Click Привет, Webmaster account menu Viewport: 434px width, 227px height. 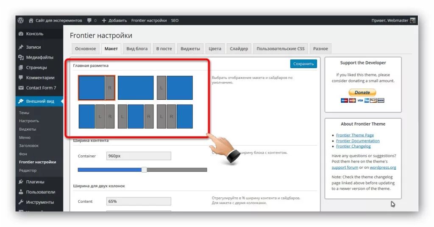[x=393, y=20]
